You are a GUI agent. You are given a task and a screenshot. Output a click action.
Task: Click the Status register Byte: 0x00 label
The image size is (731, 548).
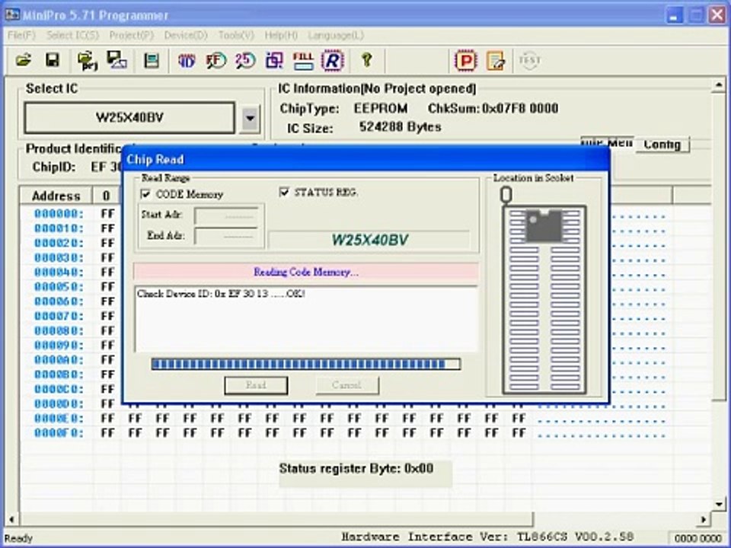tap(356, 468)
